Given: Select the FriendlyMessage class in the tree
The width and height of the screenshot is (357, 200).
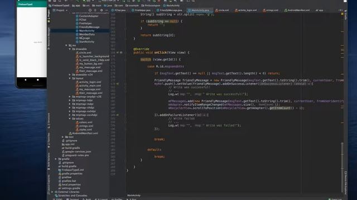Looking at the screenshot, I should 88,27.
